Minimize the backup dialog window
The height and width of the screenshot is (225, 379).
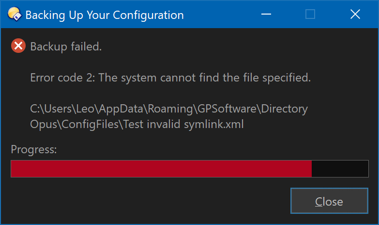[266, 15]
